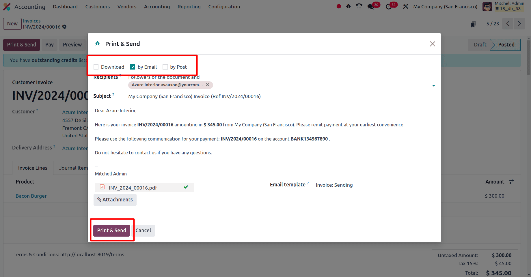Go to the next record arrow
This screenshot has height=277, width=531.
[519, 24]
